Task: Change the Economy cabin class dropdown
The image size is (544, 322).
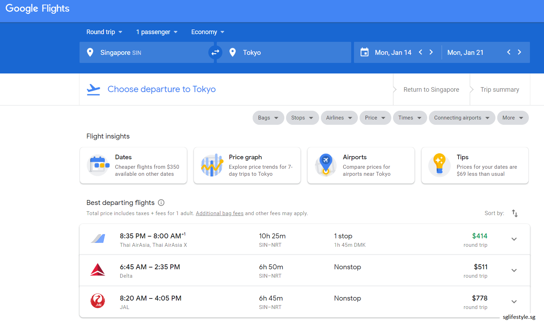Action: (x=208, y=32)
